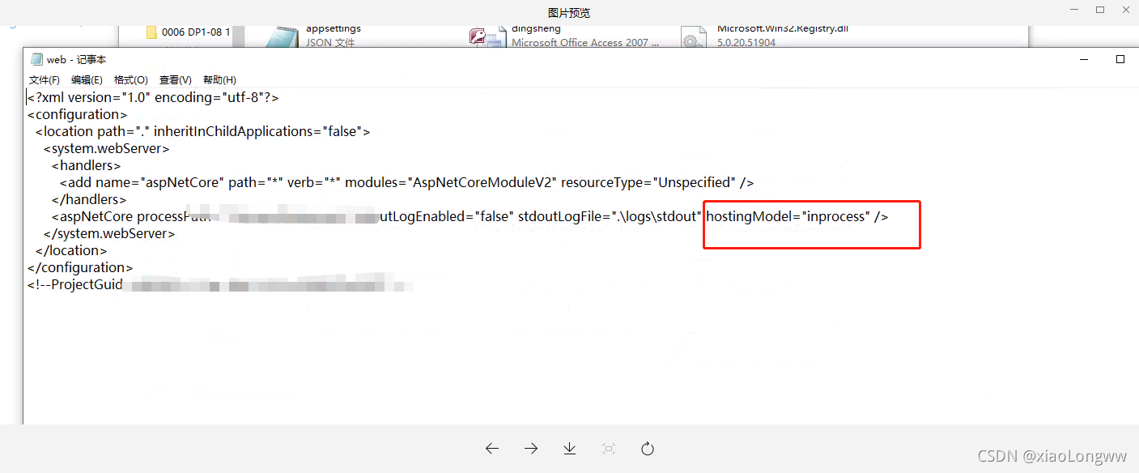The width and height of the screenshot is (1139, 473).
Task: Click the opening <configuration> tag line
Action: click(x=78, y=114)
